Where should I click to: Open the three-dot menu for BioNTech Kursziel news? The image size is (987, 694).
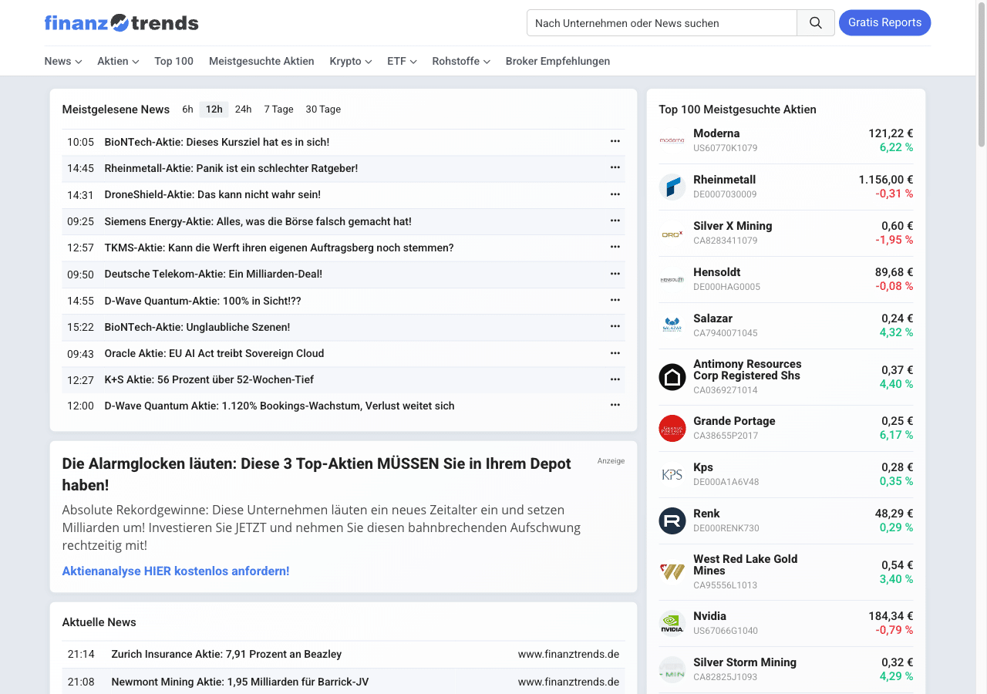pyautogui.click(x=615, y=141)
